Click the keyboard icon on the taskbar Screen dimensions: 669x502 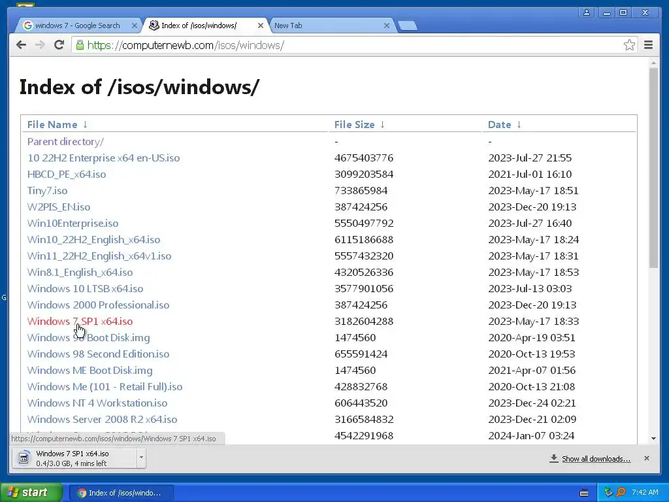(584, 493)
